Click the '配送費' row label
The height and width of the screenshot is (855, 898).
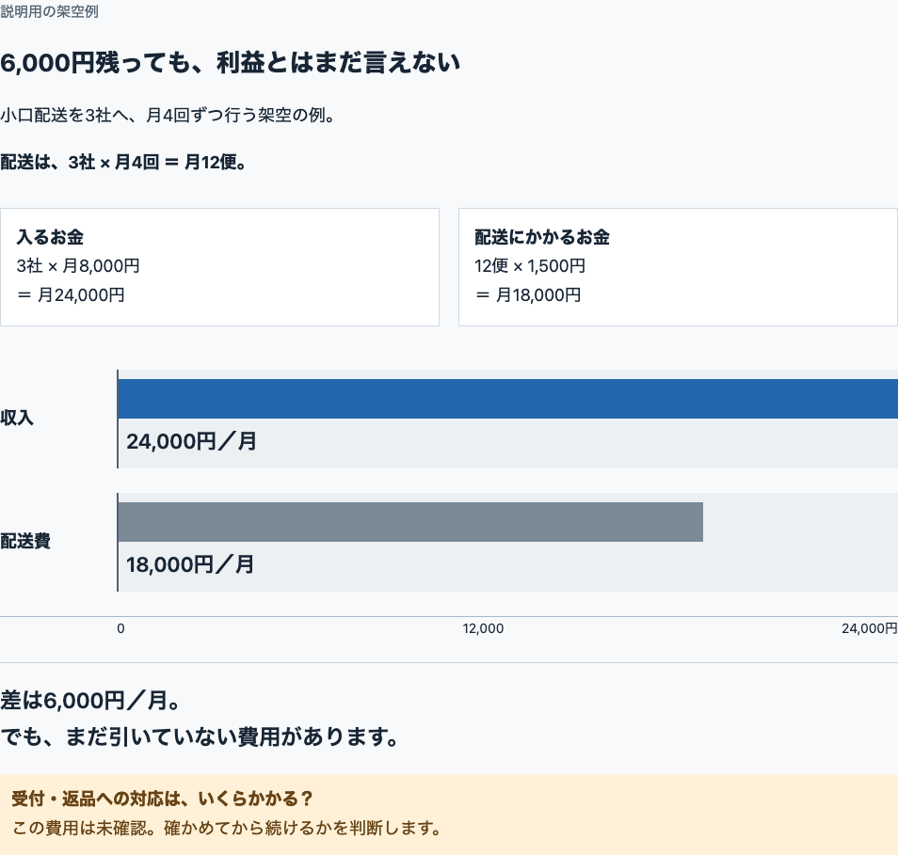click(x=25, y=541)
